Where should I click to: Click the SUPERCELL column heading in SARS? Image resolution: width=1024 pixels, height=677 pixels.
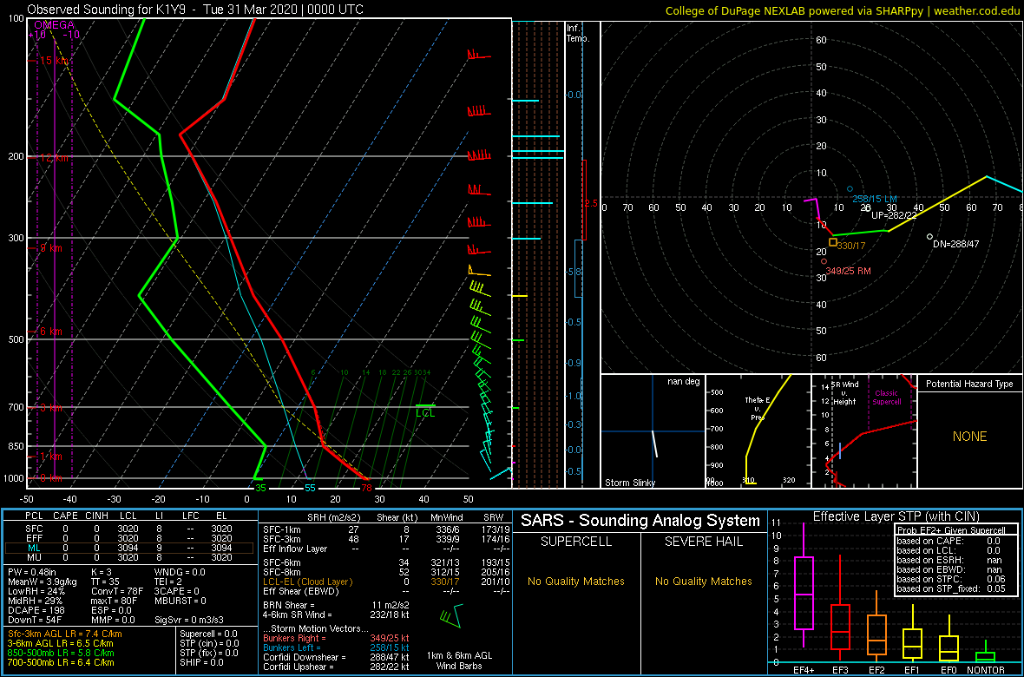point(576,542)
